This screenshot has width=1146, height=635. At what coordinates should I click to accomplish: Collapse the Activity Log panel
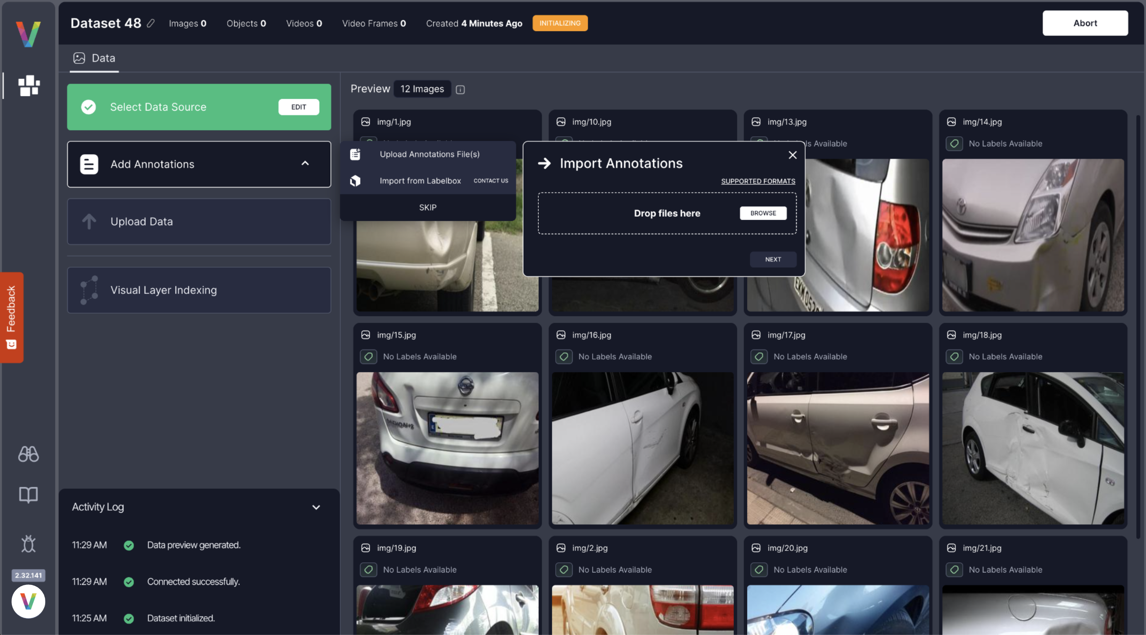[x=316, y=507]
